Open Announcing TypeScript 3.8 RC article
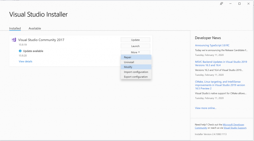 tap(212, 45)
